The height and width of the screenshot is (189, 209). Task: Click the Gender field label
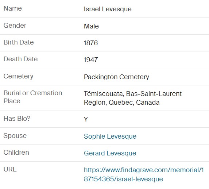tap(15, 26)
